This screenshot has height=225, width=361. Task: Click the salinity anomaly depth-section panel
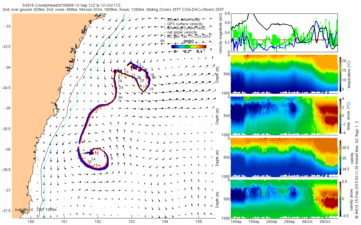coord(284,199)
